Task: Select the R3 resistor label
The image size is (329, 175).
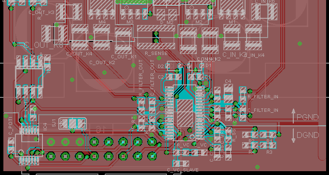Action: coord(270,152)
